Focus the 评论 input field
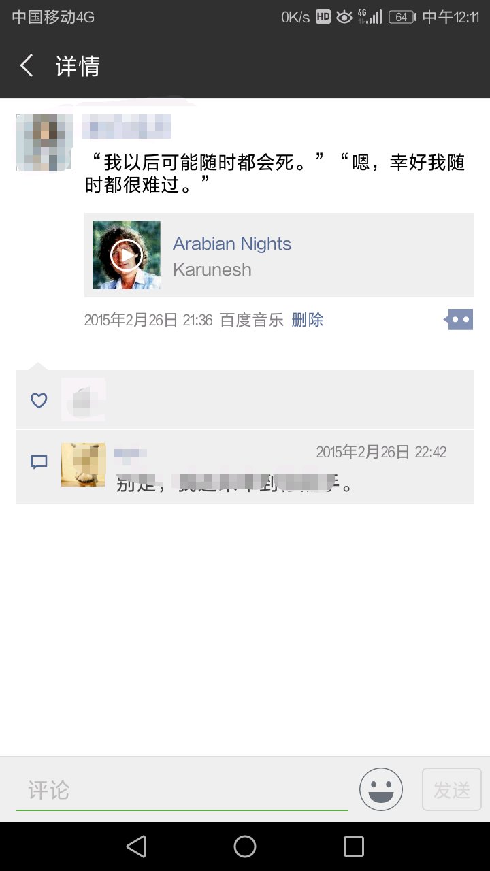This screenshot has width=490, height=871. [x=182, y=790]
